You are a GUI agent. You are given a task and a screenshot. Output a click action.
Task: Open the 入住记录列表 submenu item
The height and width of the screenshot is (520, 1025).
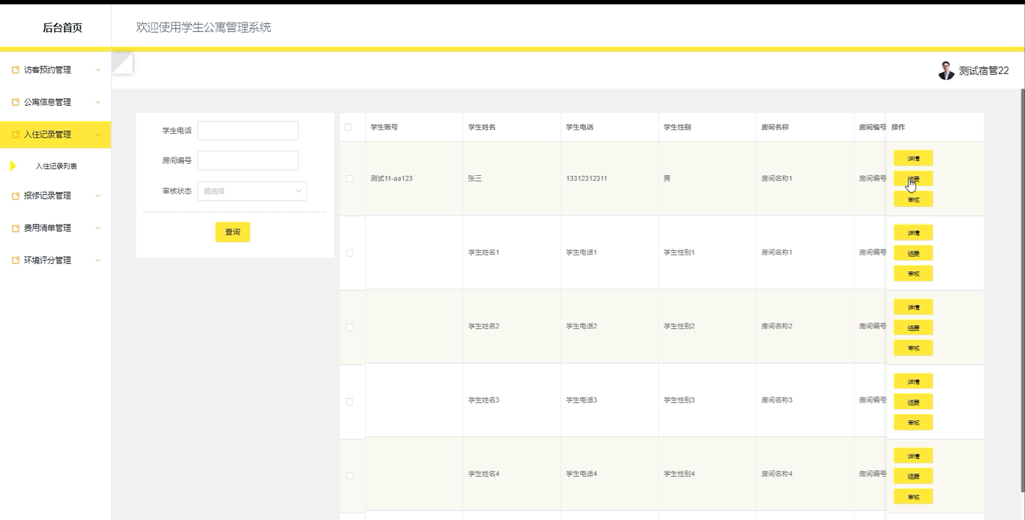coord(56,166)
